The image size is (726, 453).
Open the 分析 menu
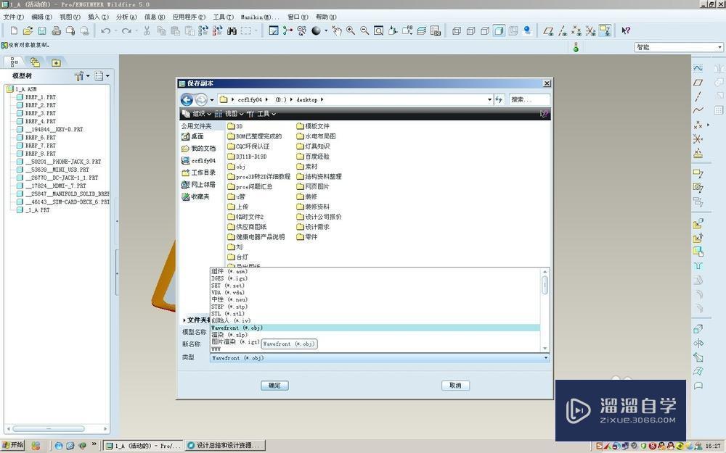pos(126,17)
